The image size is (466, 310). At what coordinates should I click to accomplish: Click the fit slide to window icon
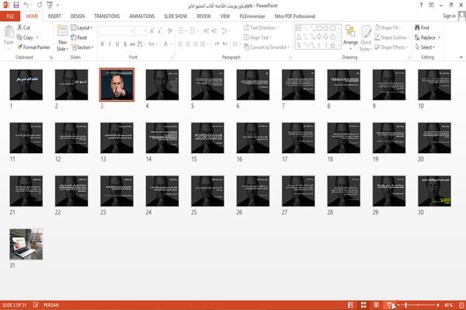[461, 305]
